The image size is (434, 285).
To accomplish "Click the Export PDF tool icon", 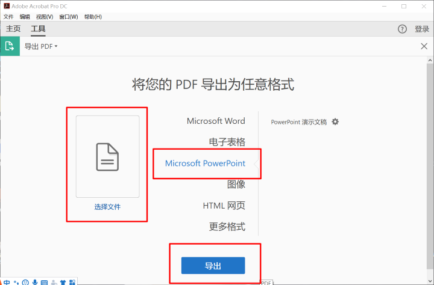I will pos(10,46).
